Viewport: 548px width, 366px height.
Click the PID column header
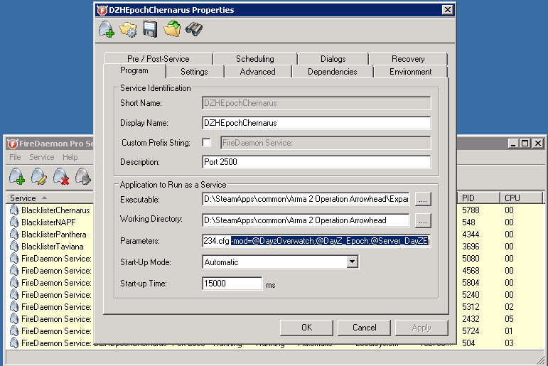(x=478, y=198)
